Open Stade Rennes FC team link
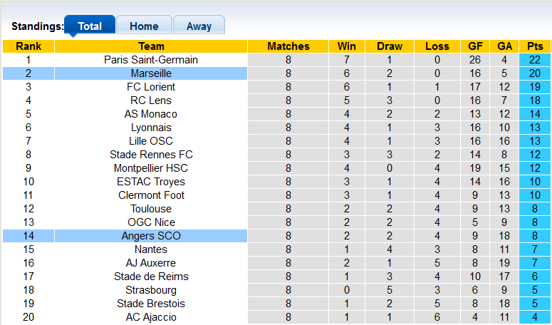The image size is (552, 325). 151,155
